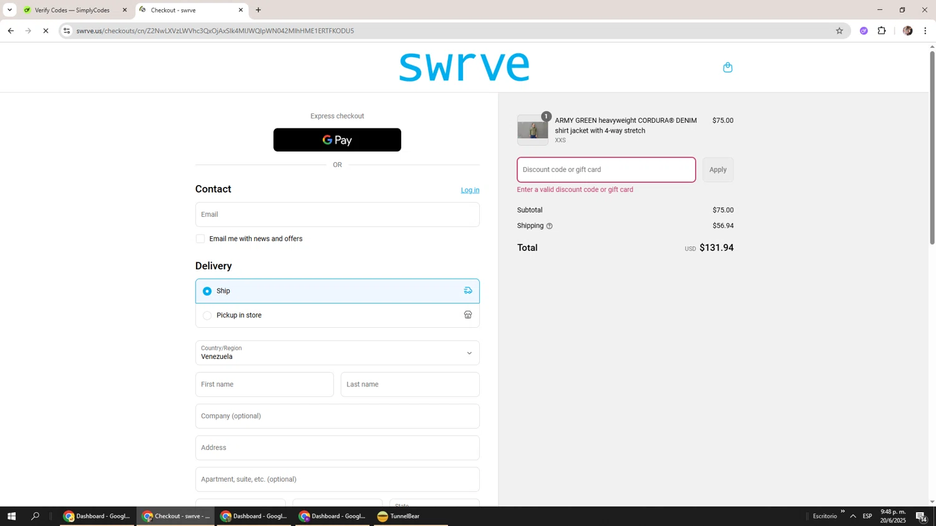The image size is (936, 526).
Task: Open the Chrome profile avatar
Action: [908, 31]
